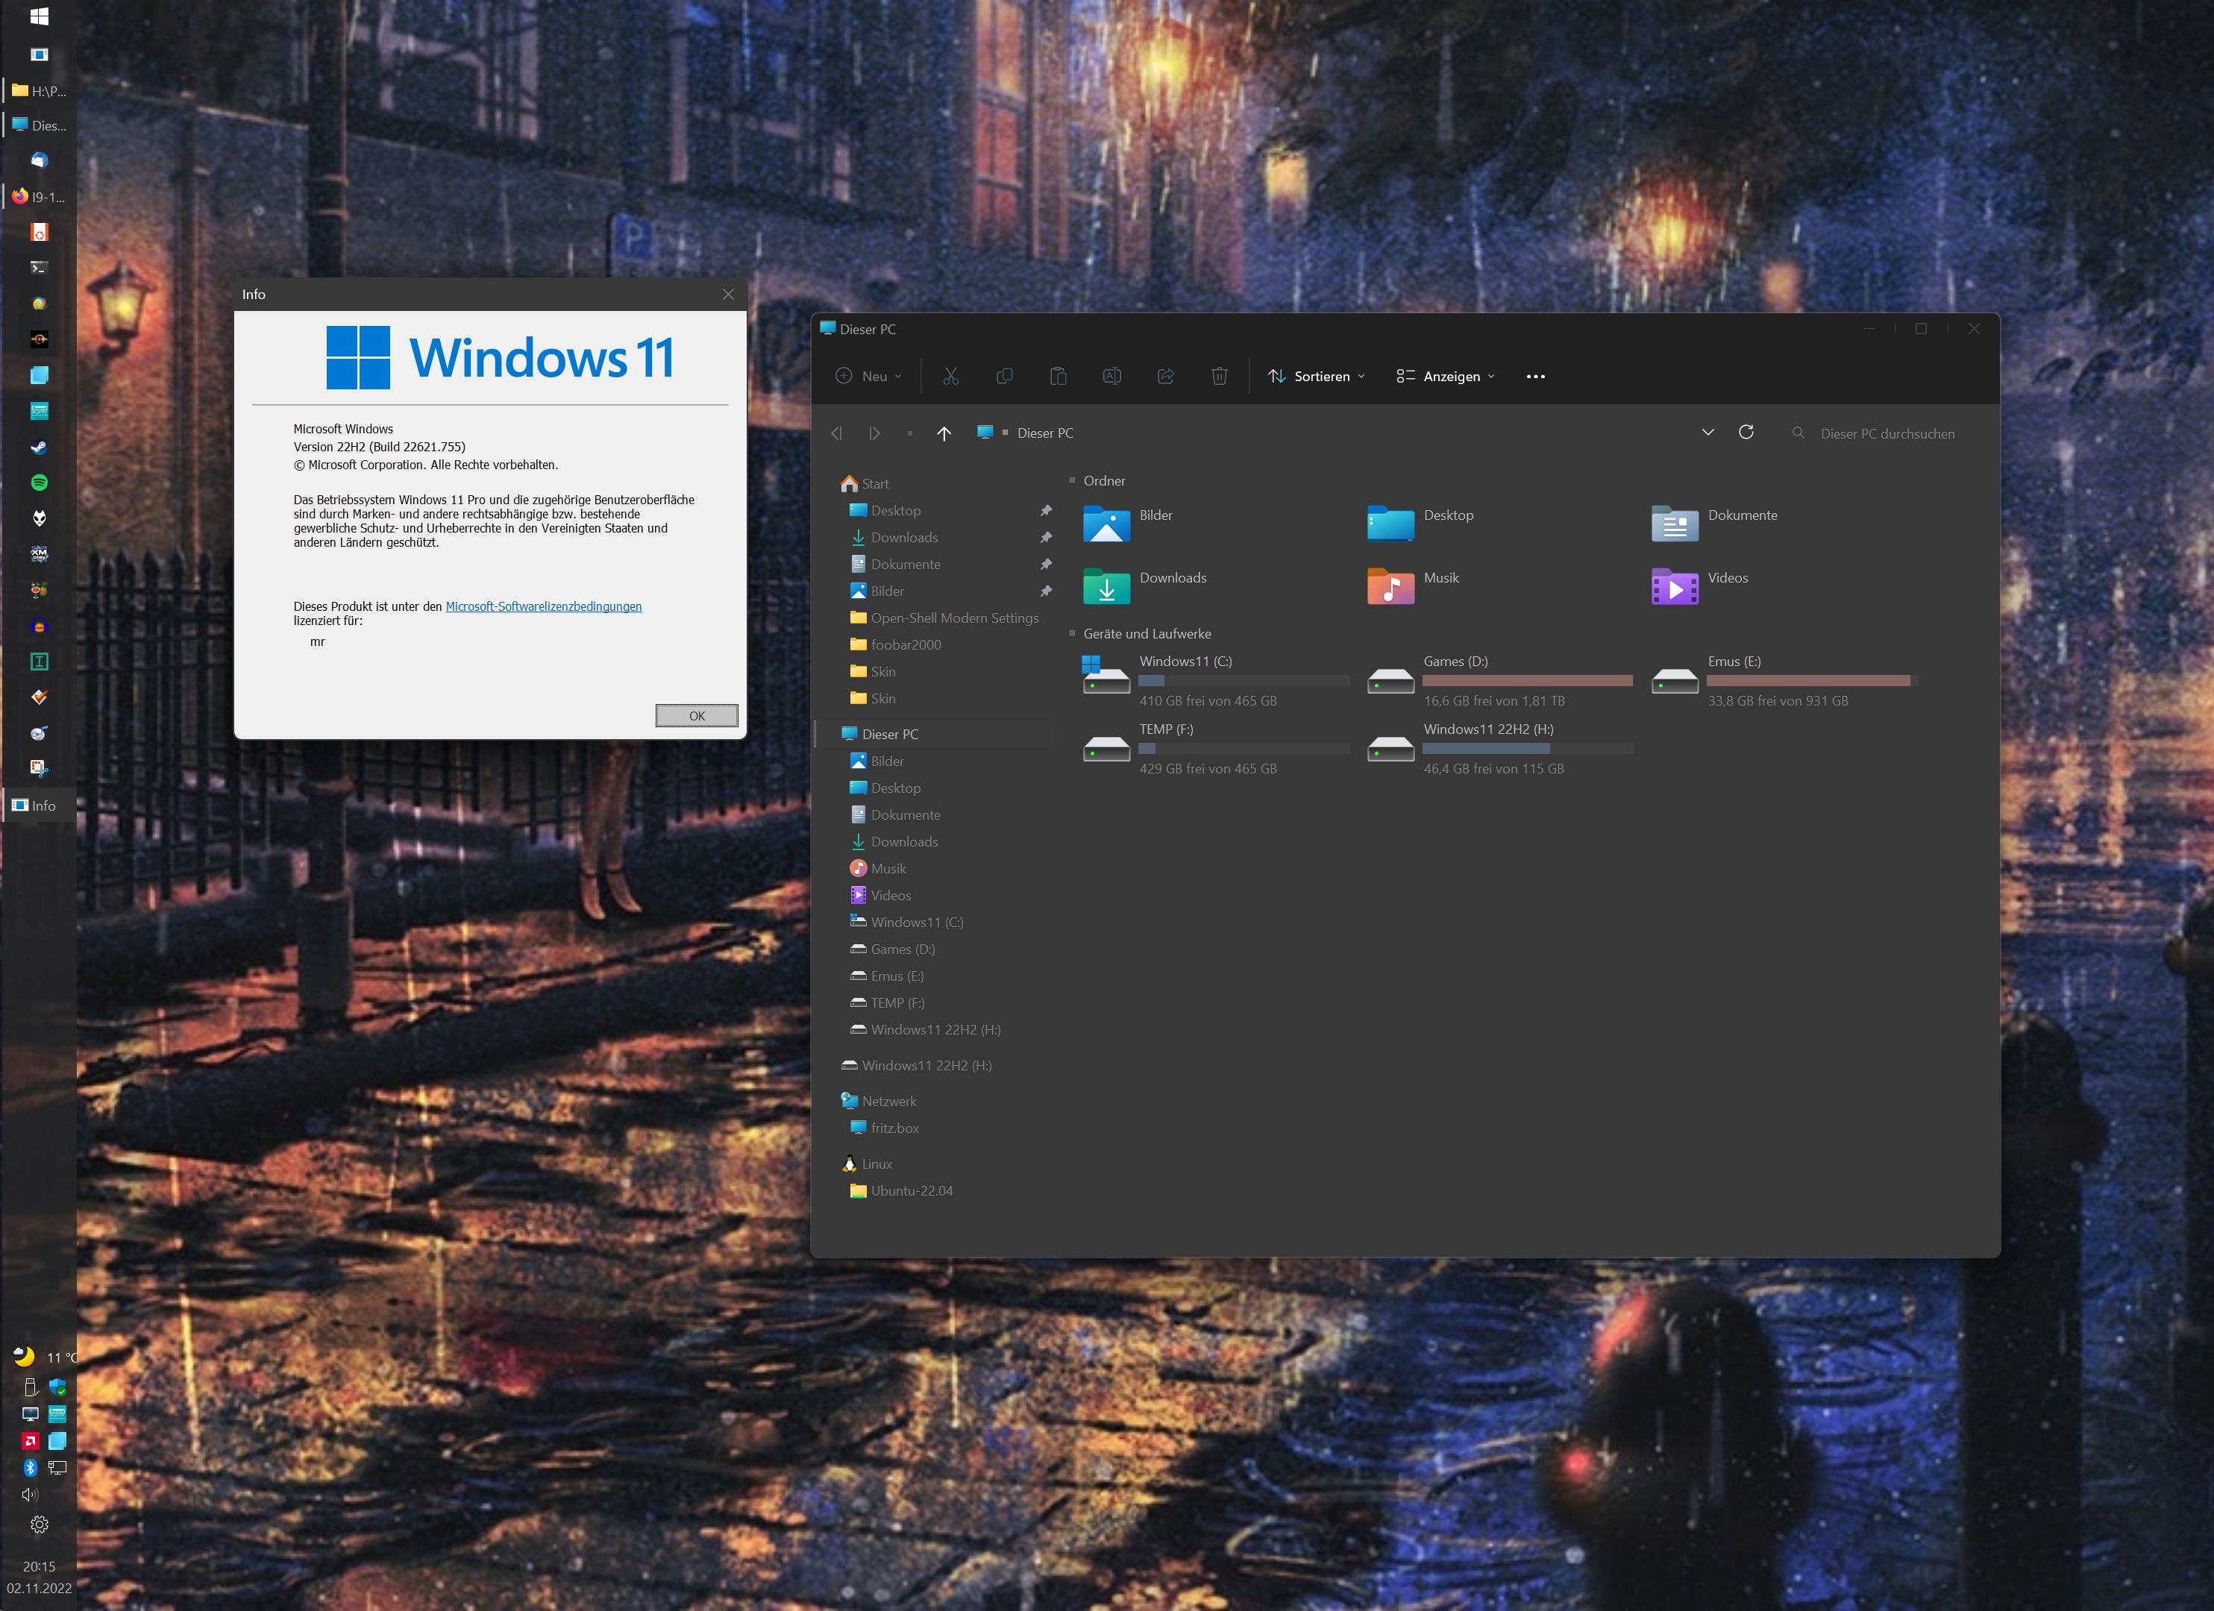2214x1611 pixels.
Task: Open the terminal icon on the taskbar
Action: coord(39,267)
